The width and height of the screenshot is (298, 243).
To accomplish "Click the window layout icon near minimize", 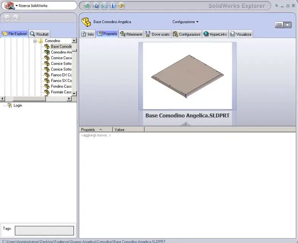I will pyautogui.click(x=277, y=6).
